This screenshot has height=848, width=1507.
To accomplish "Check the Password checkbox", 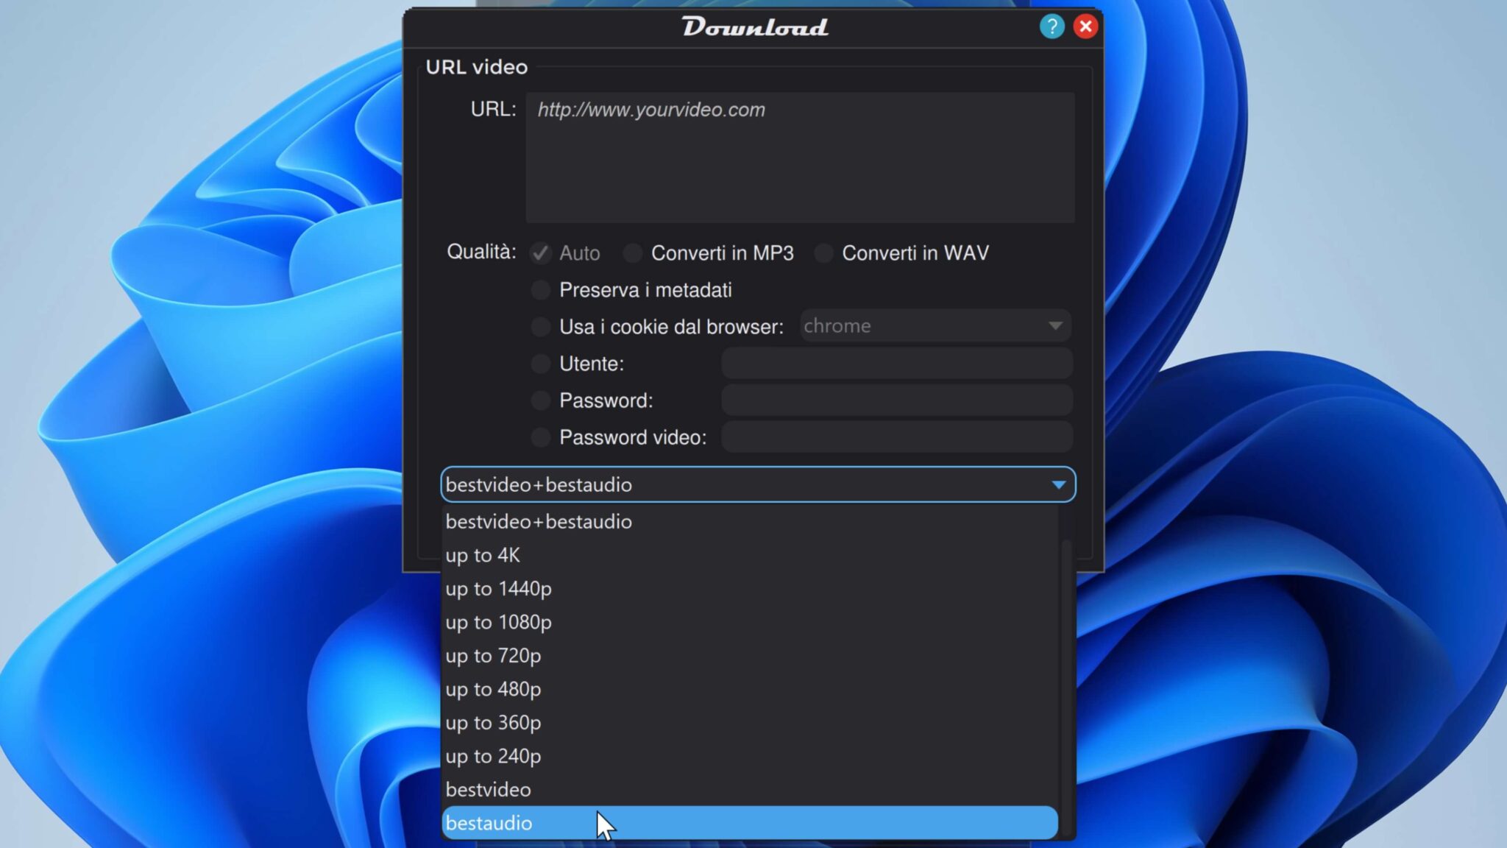I will pyautogui.click(x=540, y=400).
